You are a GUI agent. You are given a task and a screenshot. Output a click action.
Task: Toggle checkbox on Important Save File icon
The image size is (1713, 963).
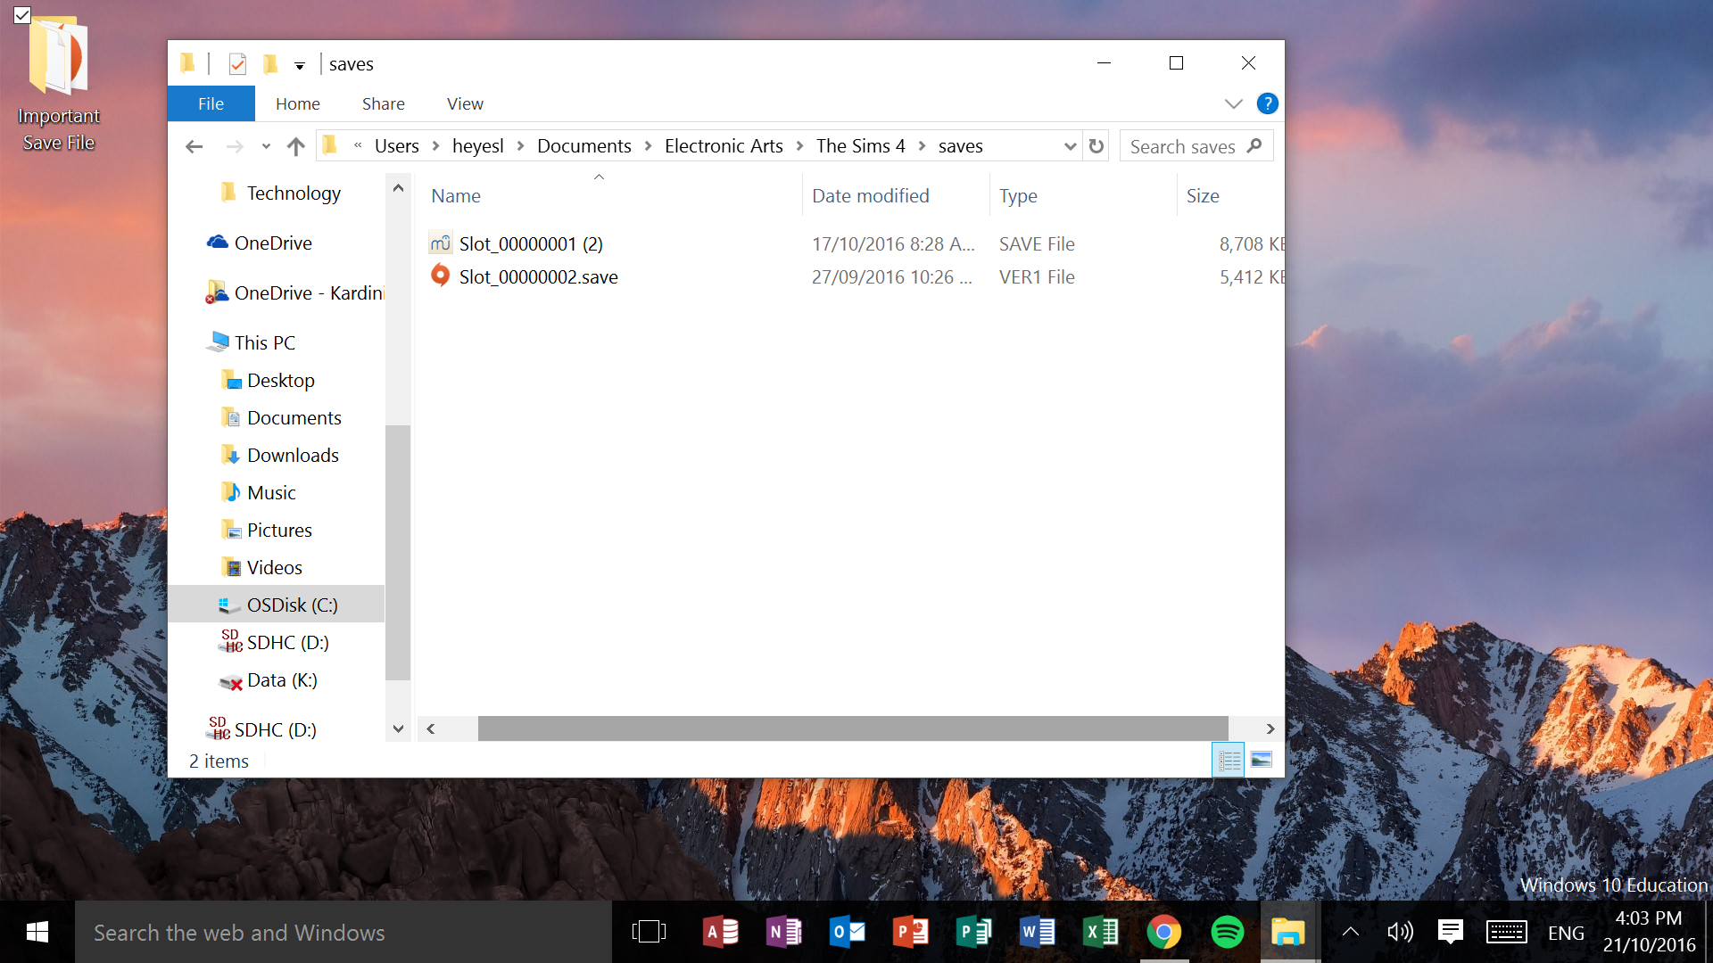22,15
